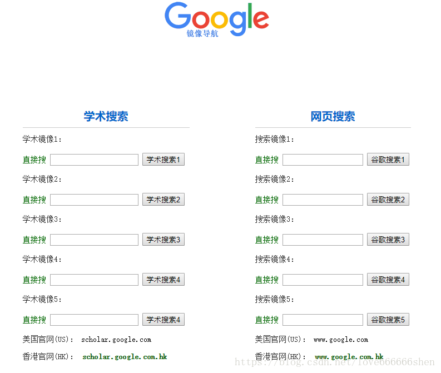The height and width of the screenshot is (373, 441).
Task: Click 美国官网(US) label in web search column
Action: (x=280, y=340)
